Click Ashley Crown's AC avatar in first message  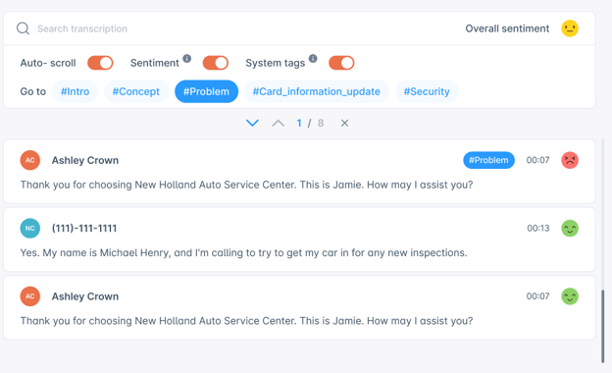tap(30, 160)
